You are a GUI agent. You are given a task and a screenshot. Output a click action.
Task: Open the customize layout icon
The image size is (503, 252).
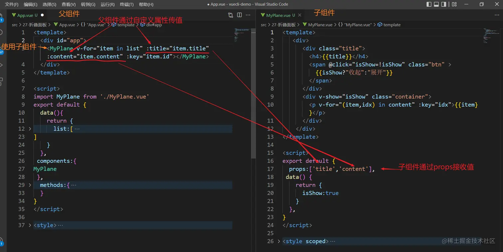point(454,4)
